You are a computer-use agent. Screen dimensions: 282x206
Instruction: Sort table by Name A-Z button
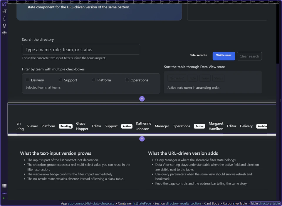(177, 78)
